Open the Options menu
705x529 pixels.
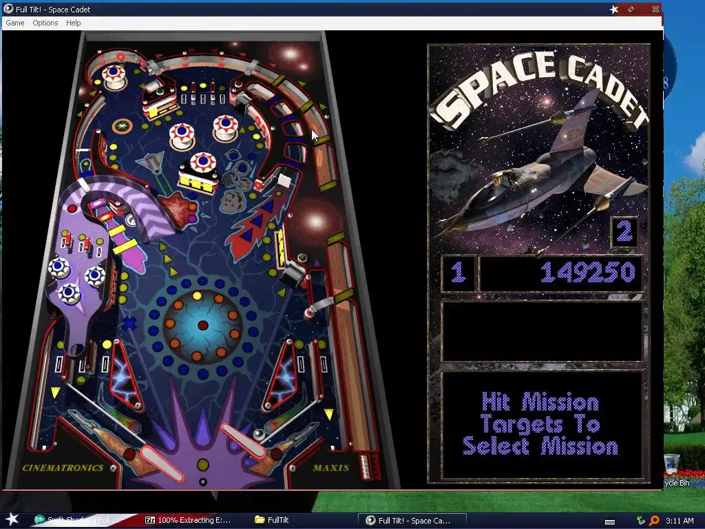coord(45,23)
